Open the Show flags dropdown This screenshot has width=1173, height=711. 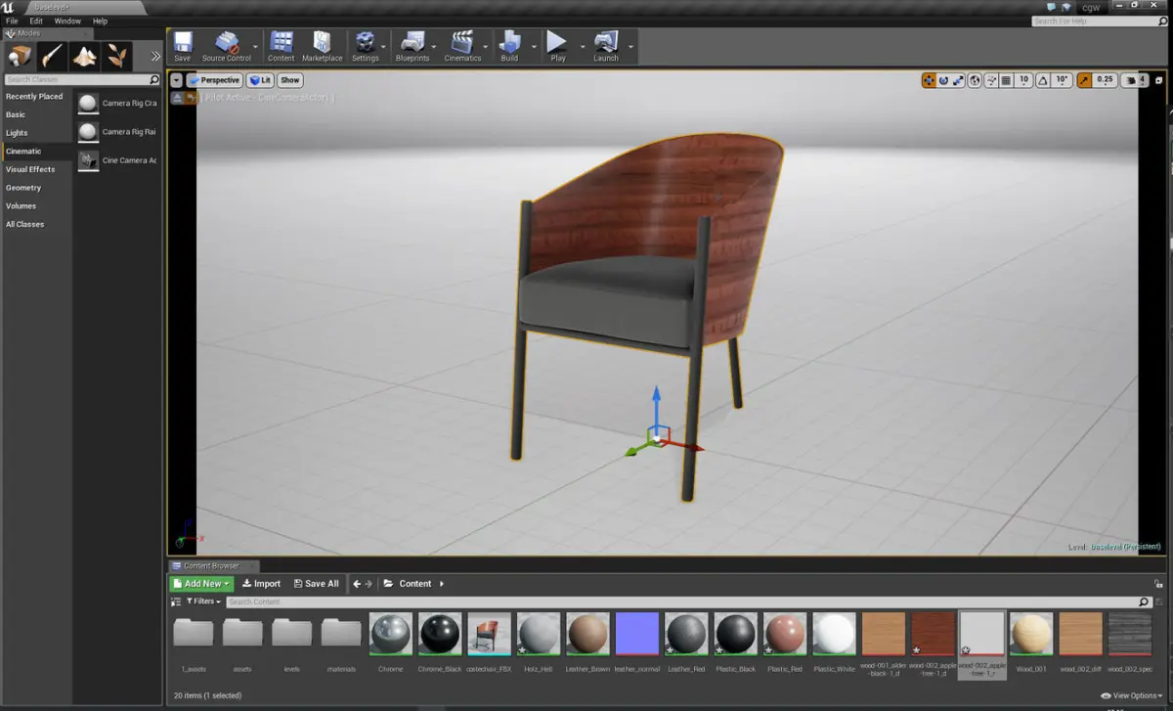(x=289, y=80)
